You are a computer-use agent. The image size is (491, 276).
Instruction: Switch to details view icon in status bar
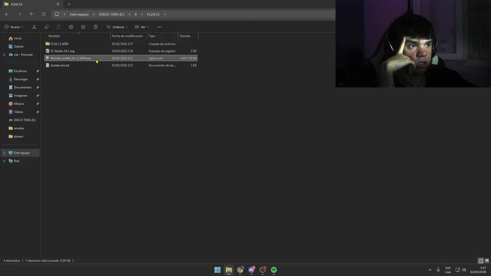(481, 261)
